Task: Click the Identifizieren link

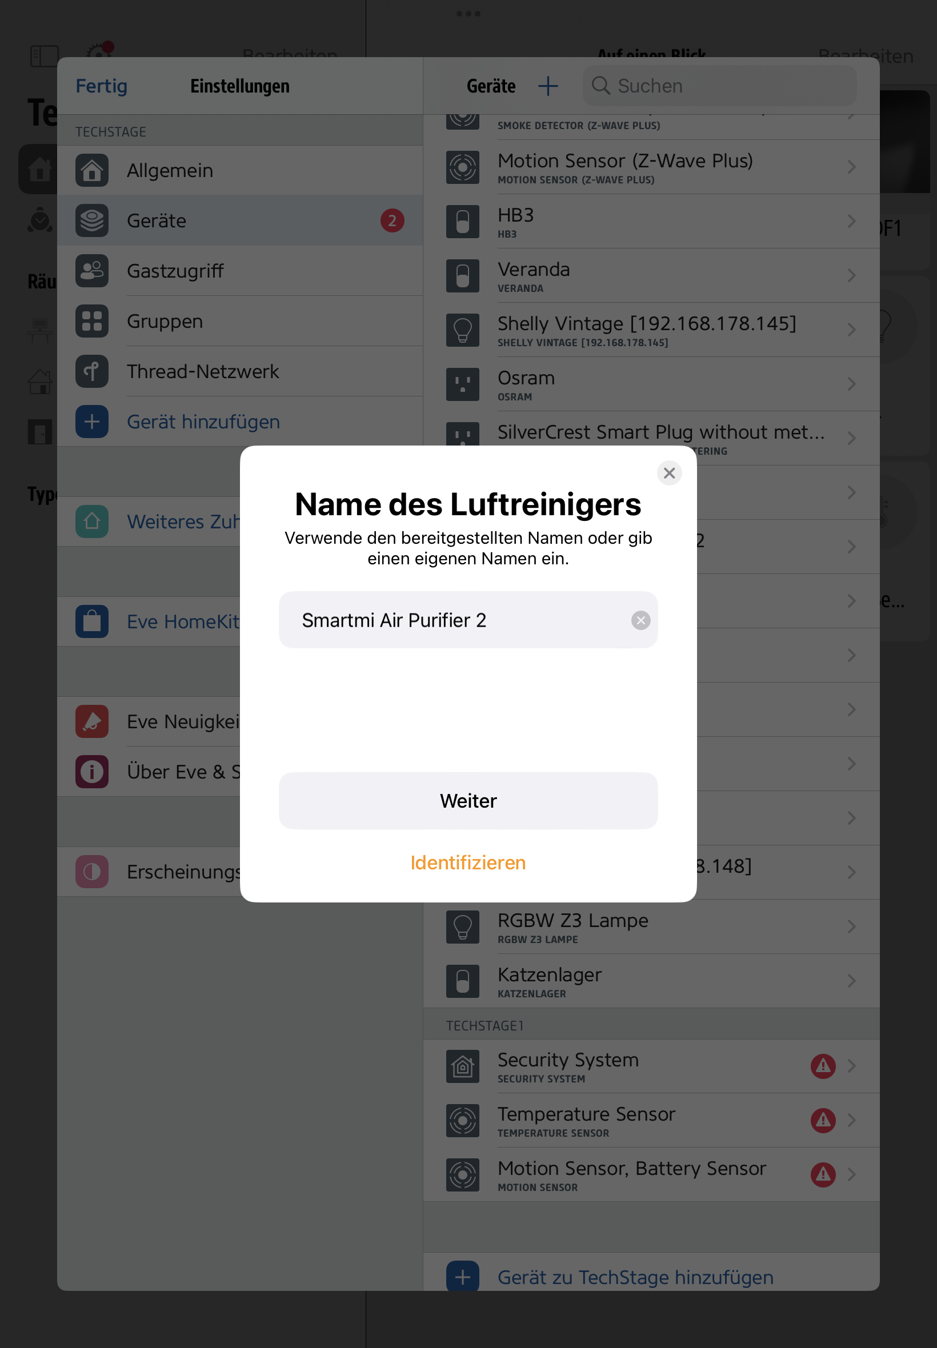Action: point(468,862)
